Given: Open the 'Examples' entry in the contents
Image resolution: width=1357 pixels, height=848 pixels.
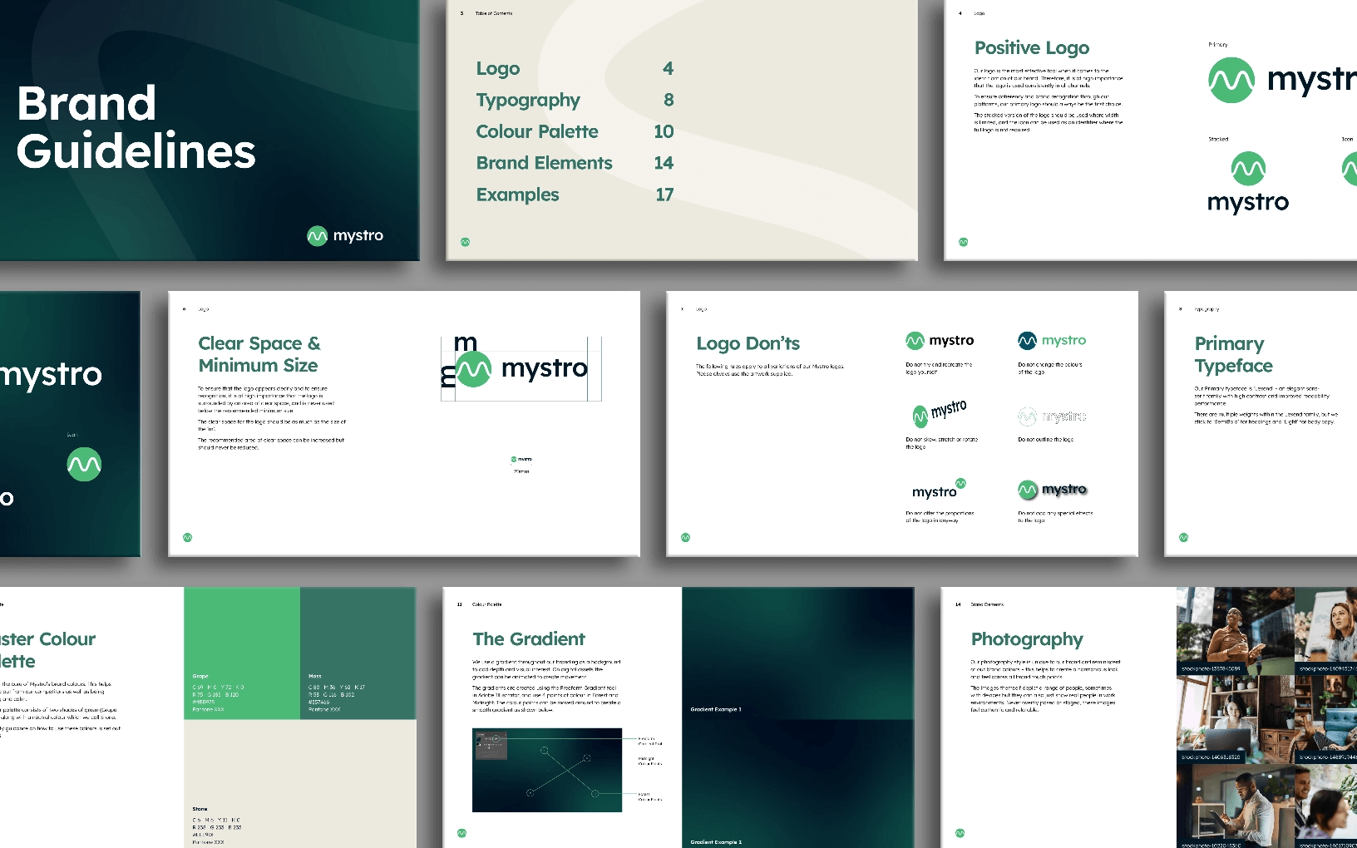Looking at the screenshot, I should pyautogui.click(x=517, y=195).
